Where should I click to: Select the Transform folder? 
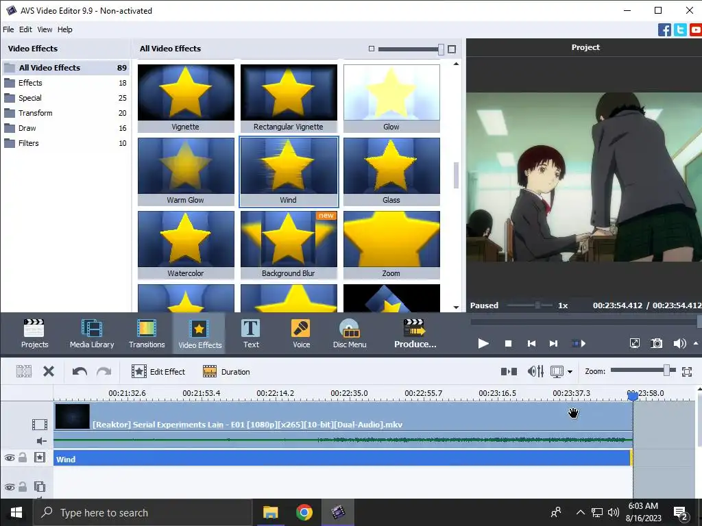click(x=65, y=113)
